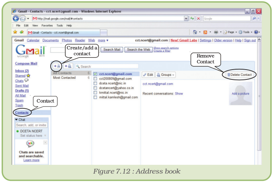Check the cct.ncert@gmail.com contact checkbox
Viewport: 273px width, 182px height.
click(95, 74)
